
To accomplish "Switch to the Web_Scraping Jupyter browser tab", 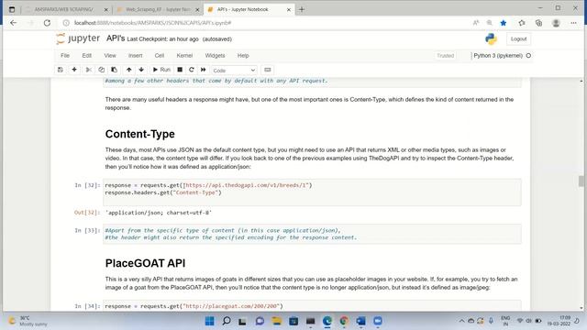I will tap(157, 9).
